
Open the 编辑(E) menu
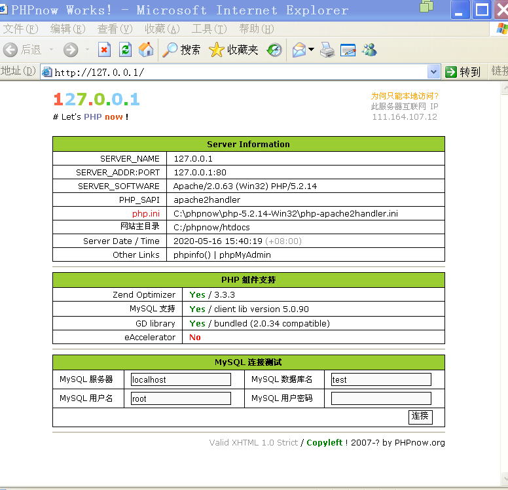[67, 29]
